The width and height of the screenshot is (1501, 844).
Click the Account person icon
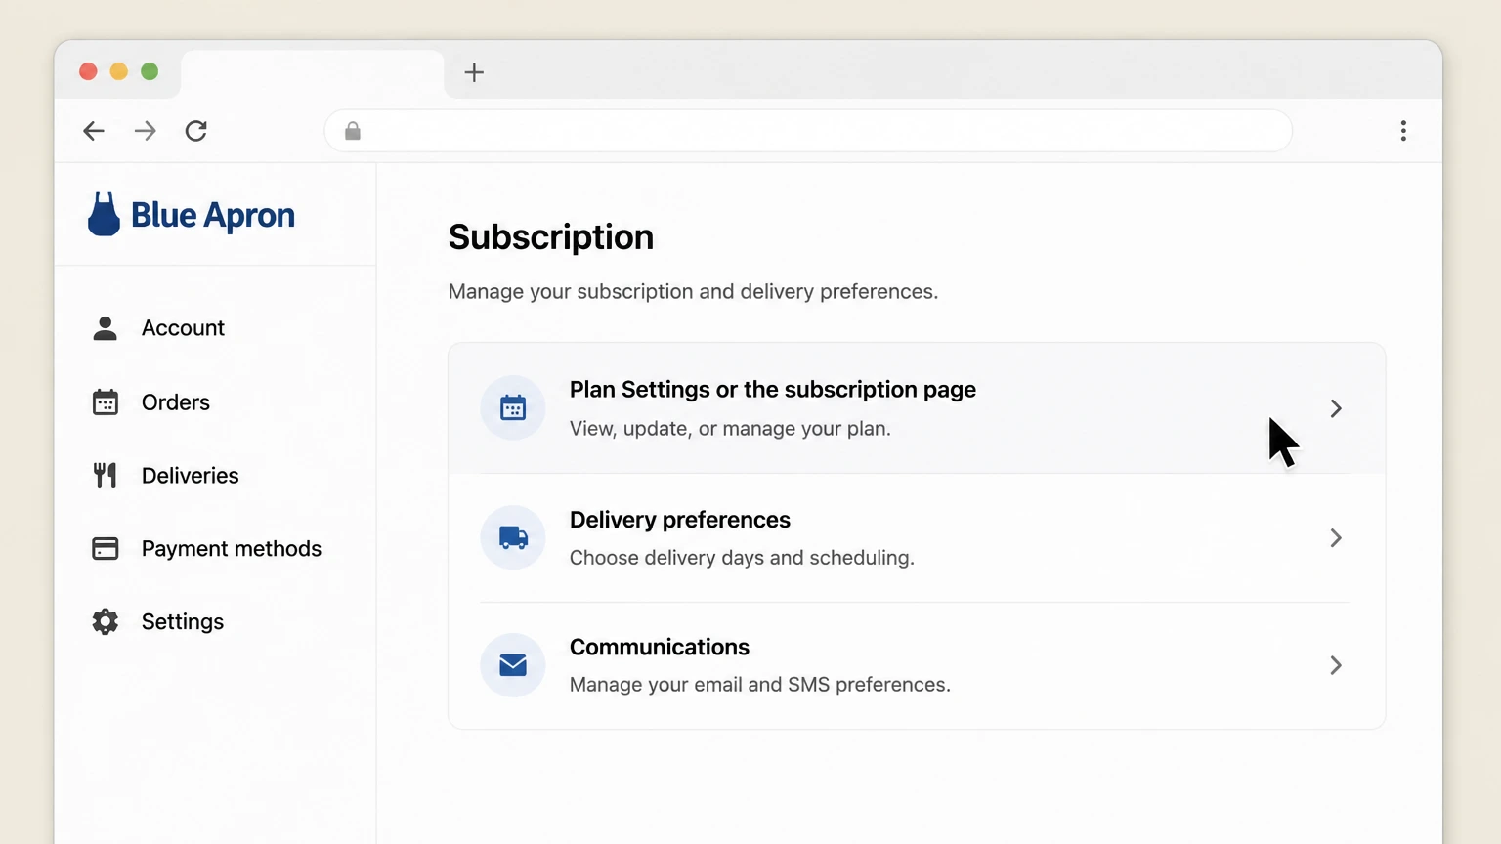(x=106, y=328)
